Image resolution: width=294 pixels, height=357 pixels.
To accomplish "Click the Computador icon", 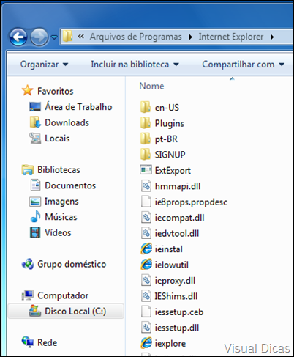I will tap(28, 295).
